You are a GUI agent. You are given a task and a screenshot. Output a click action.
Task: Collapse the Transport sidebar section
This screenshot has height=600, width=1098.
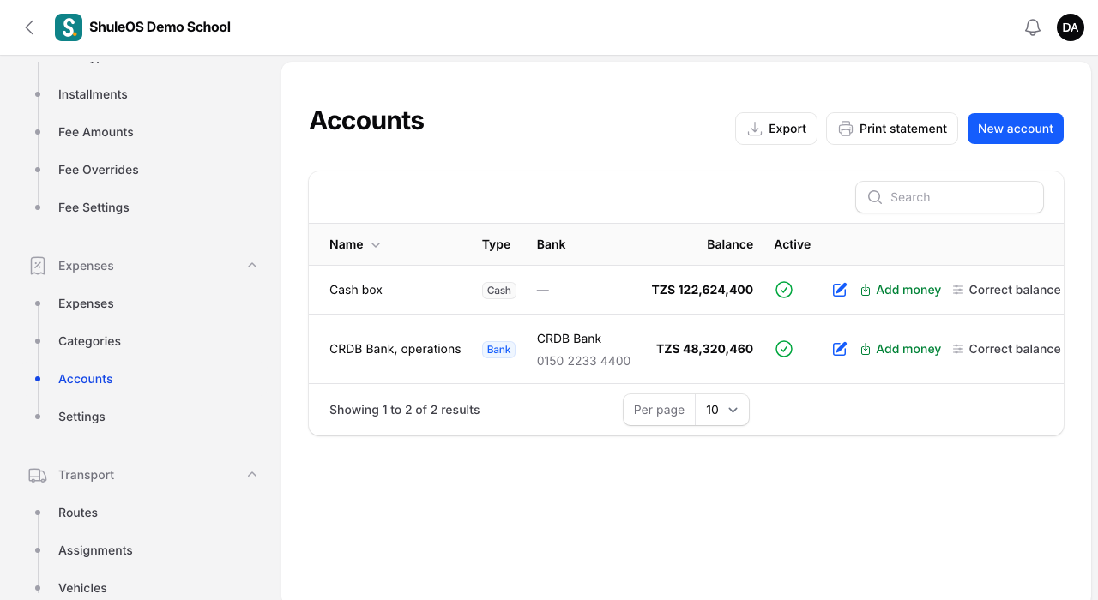point(252,475)
